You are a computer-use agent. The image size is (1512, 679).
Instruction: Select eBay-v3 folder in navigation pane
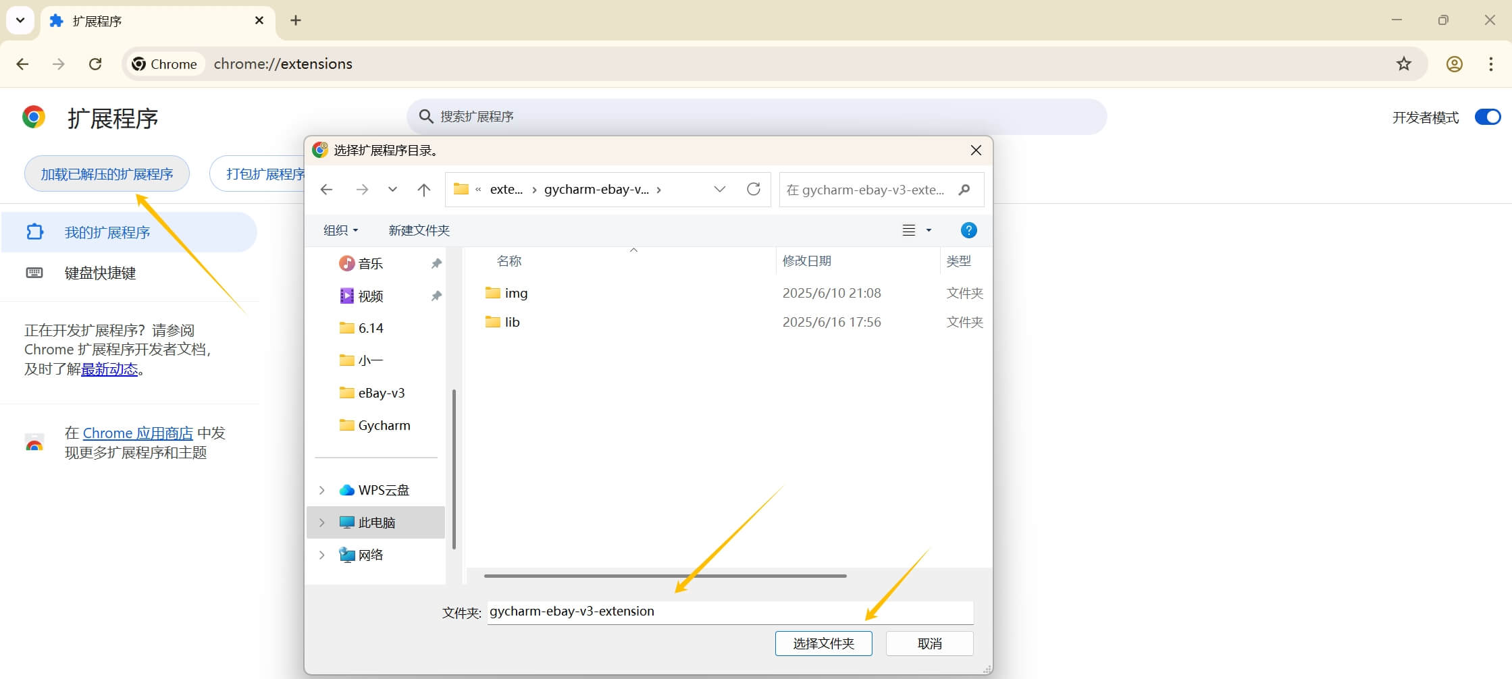coord(382,393)
